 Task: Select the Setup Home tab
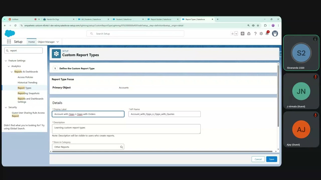coord(32,42)
